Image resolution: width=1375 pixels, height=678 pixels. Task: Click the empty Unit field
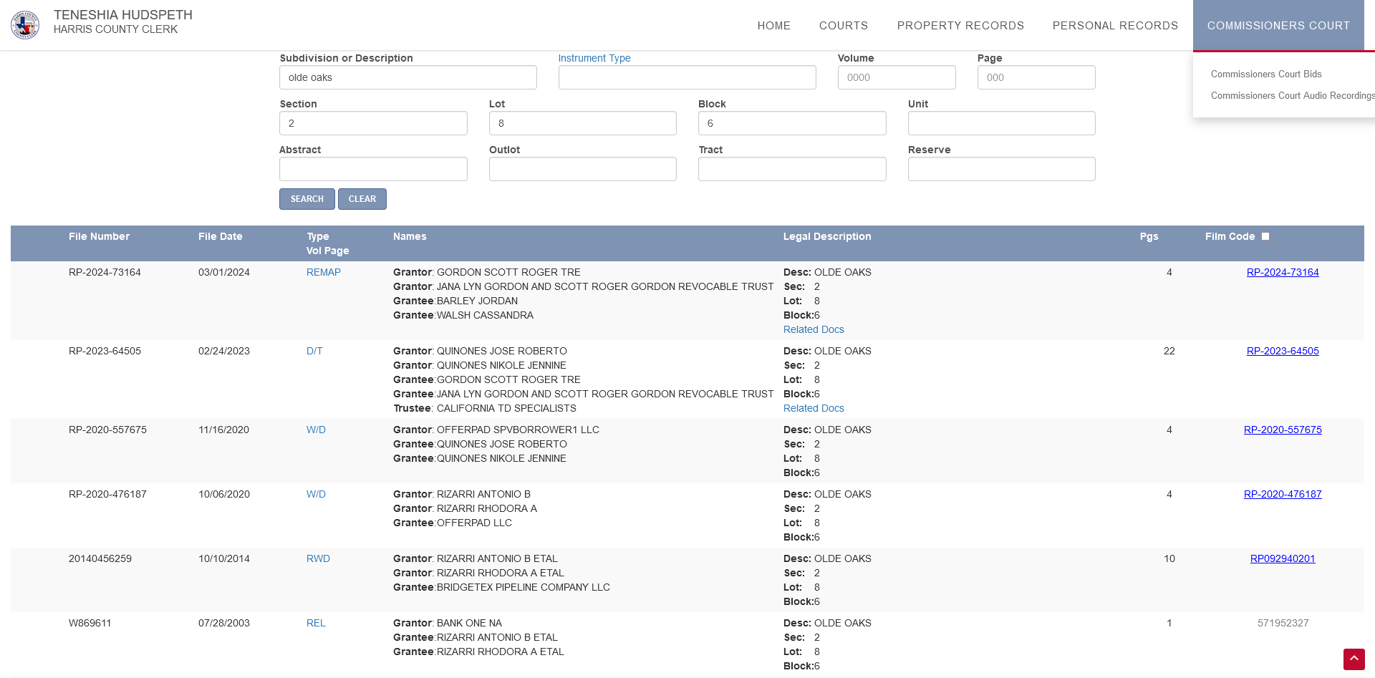click(1002, 123)
